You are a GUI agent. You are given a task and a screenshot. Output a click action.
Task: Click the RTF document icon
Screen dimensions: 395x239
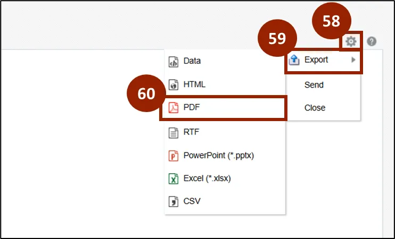click(173, 132)
